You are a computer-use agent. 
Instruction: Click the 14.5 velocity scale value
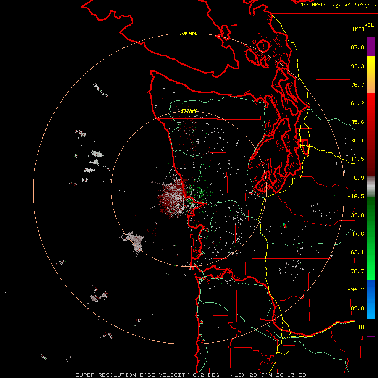pyautogui.click(x=357, y=159)
